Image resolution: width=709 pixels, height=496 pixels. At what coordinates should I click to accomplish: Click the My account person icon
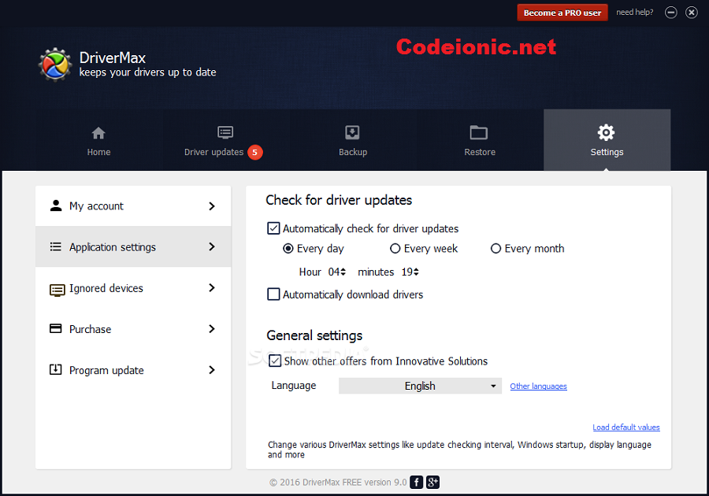(56, 205)
